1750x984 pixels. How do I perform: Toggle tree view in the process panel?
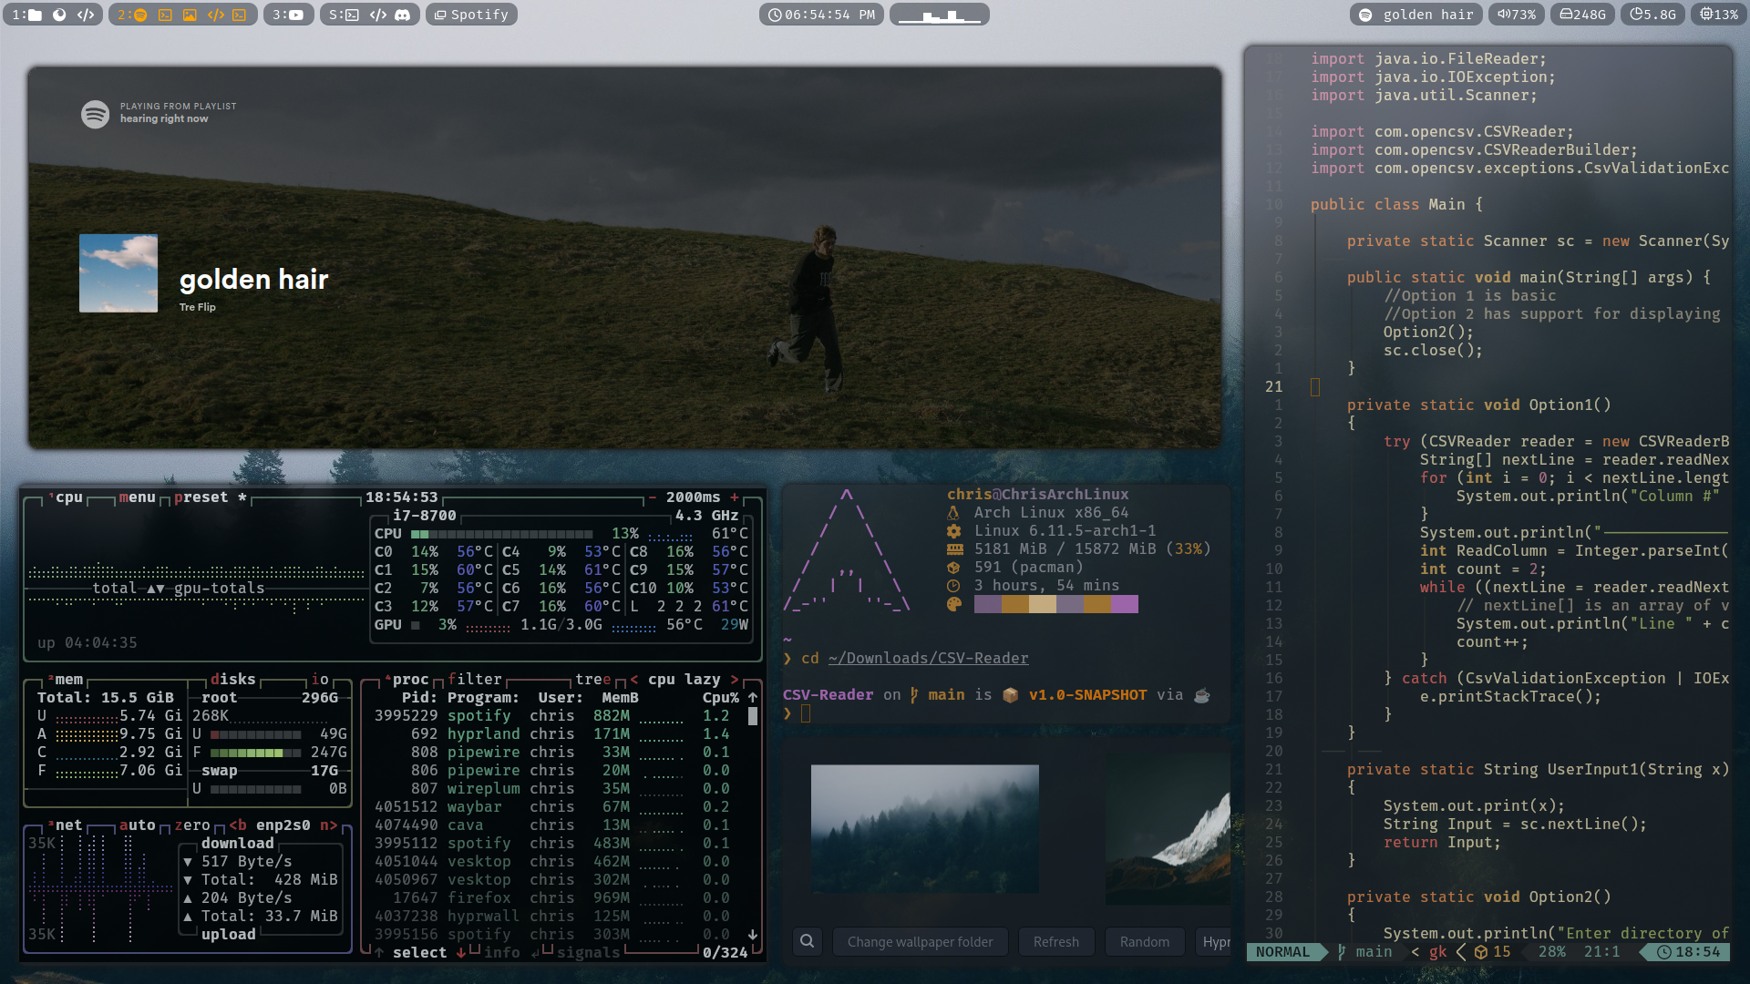coord(592,679)
